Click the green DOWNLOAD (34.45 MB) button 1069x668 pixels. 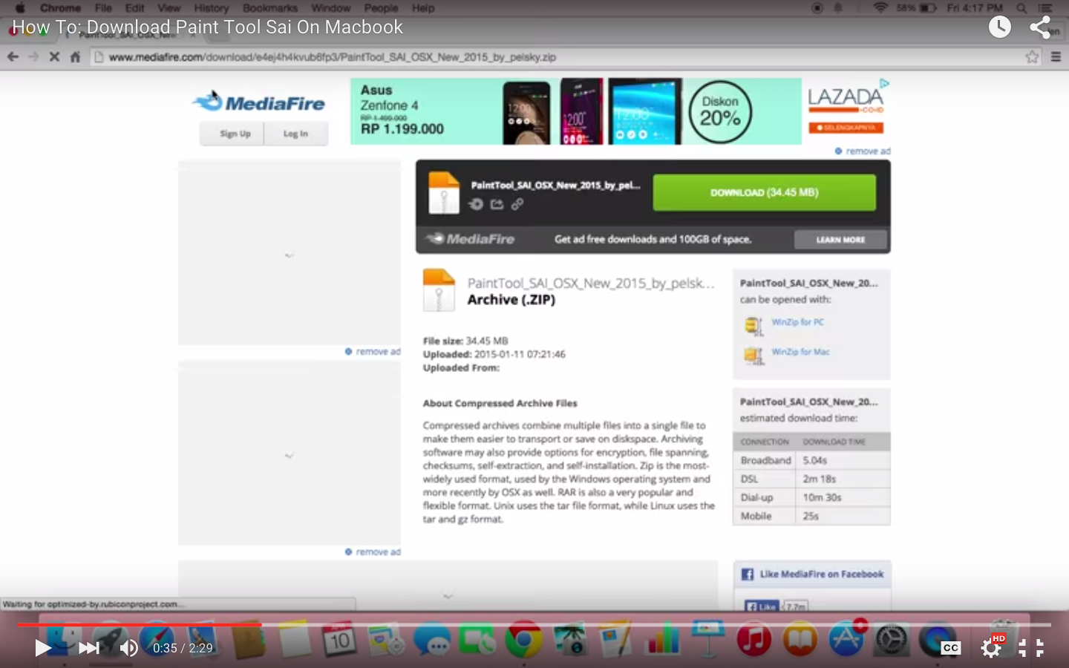click(764, 192)
